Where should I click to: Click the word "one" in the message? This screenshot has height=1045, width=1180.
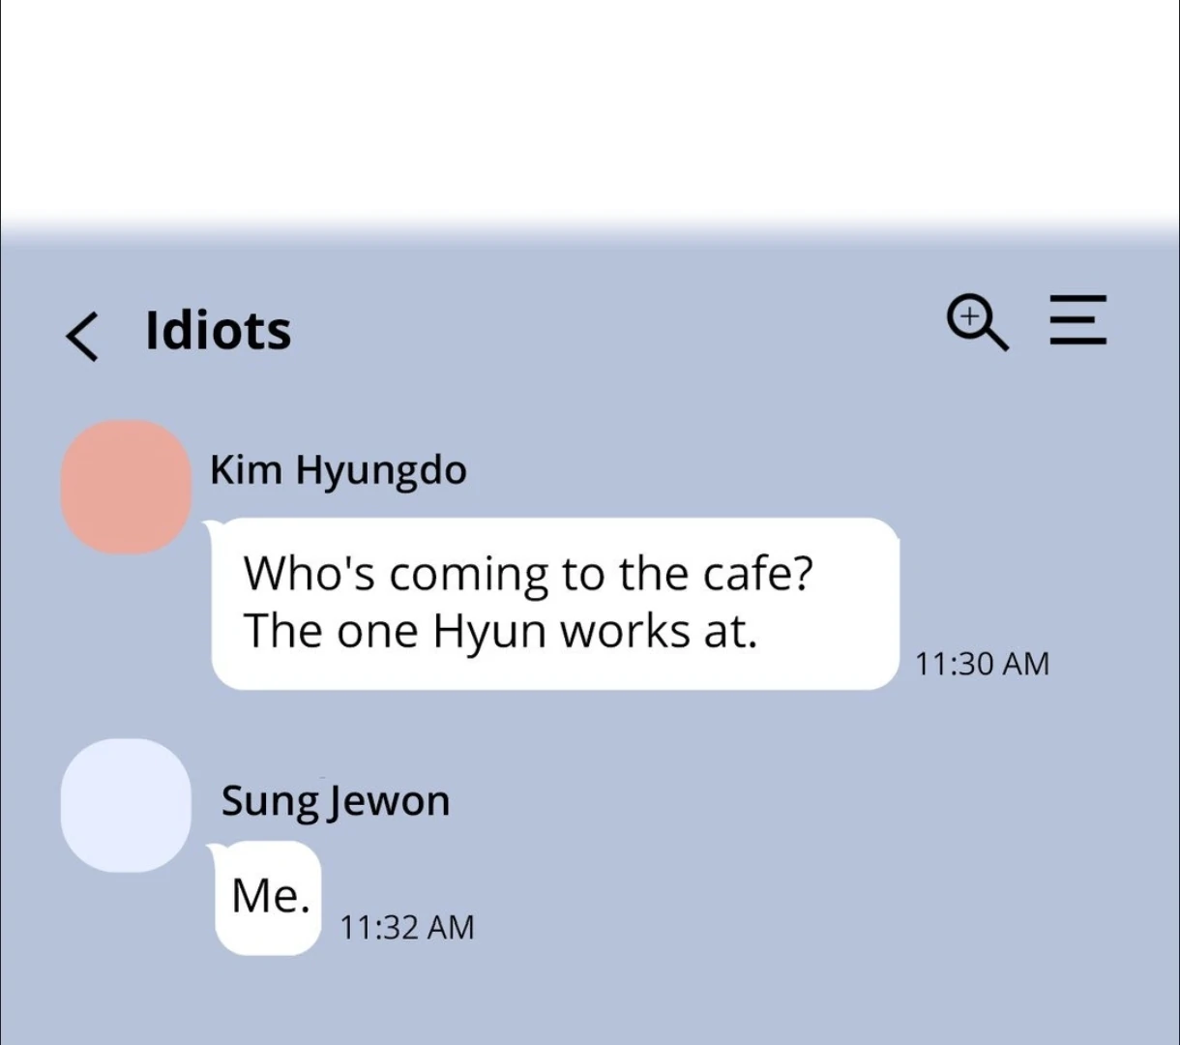377,632
